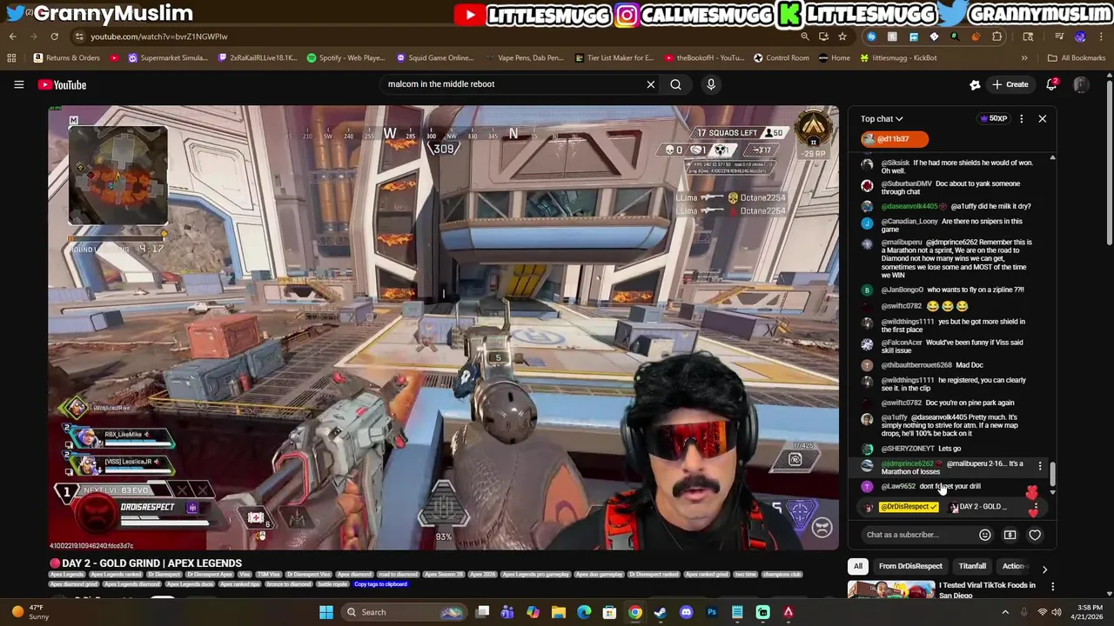
Task: Open media controls icon in toolbar
Action: click(1059, 37)
